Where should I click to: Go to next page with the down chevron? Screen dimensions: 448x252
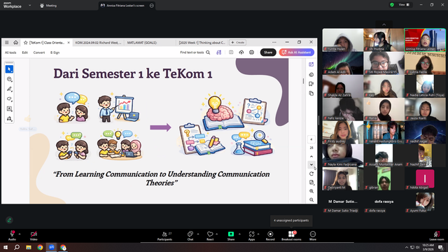[x=311, y=164]
